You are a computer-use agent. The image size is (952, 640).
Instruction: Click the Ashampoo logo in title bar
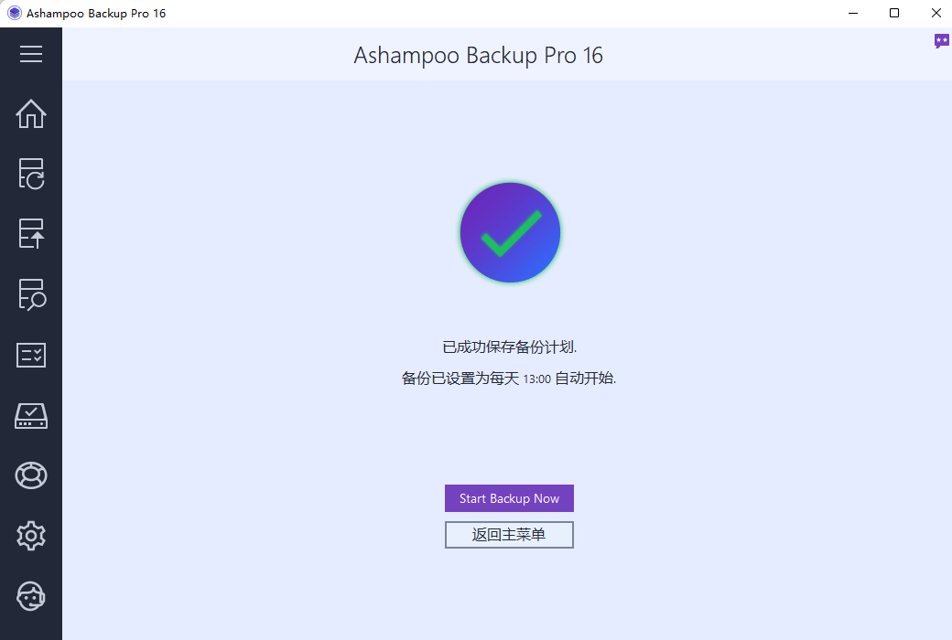click(x=14, y=13)
